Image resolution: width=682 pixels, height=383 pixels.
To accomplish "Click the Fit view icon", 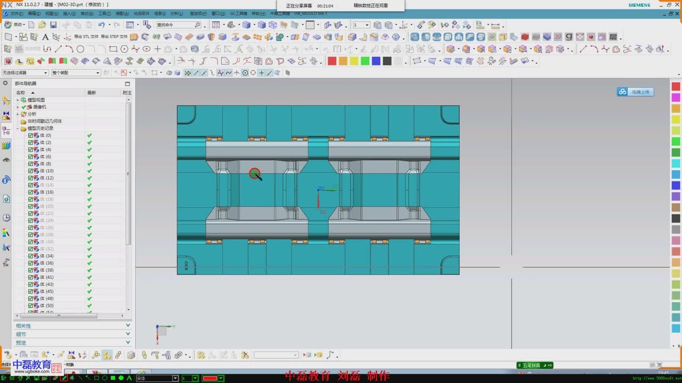I will pyautogui.click(x=216, y=25).
